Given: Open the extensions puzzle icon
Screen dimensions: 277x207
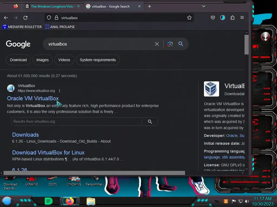Looking at the screenshot, I should click(232, 18).
